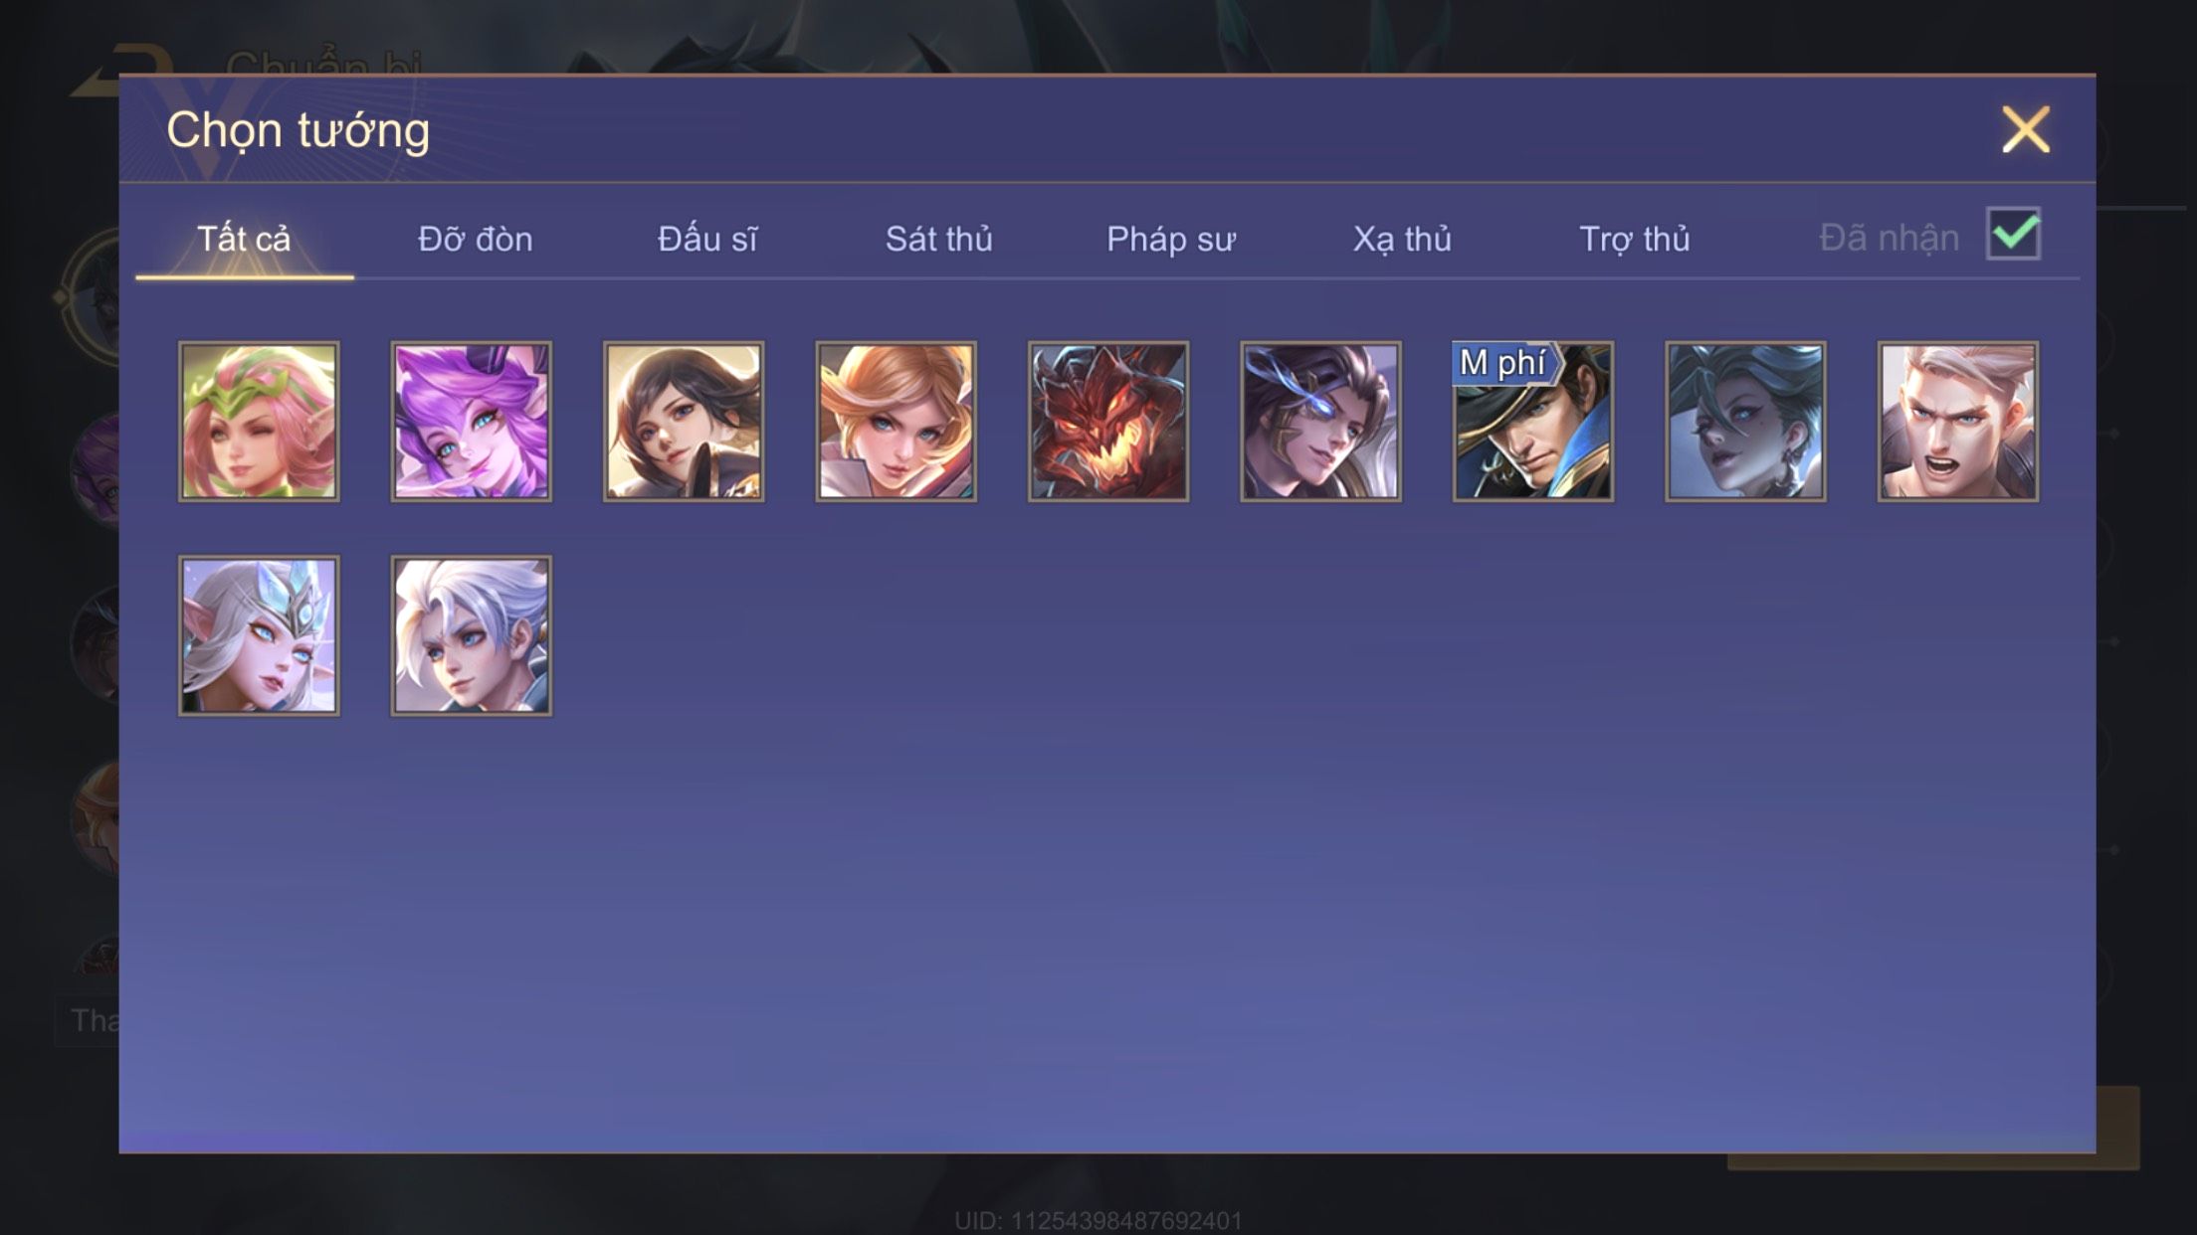This screenshot has height=1235, width=2197.
Task: Select the silver elf with crystal crown
Action: pyautogui.click(x=259, y=636)
